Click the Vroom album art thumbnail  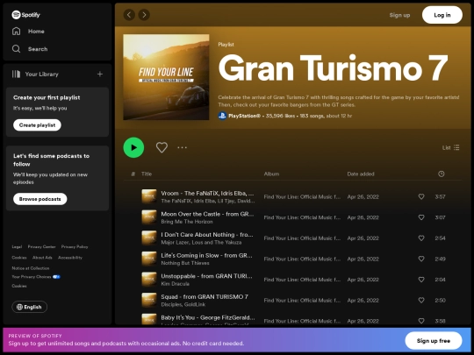149,196
